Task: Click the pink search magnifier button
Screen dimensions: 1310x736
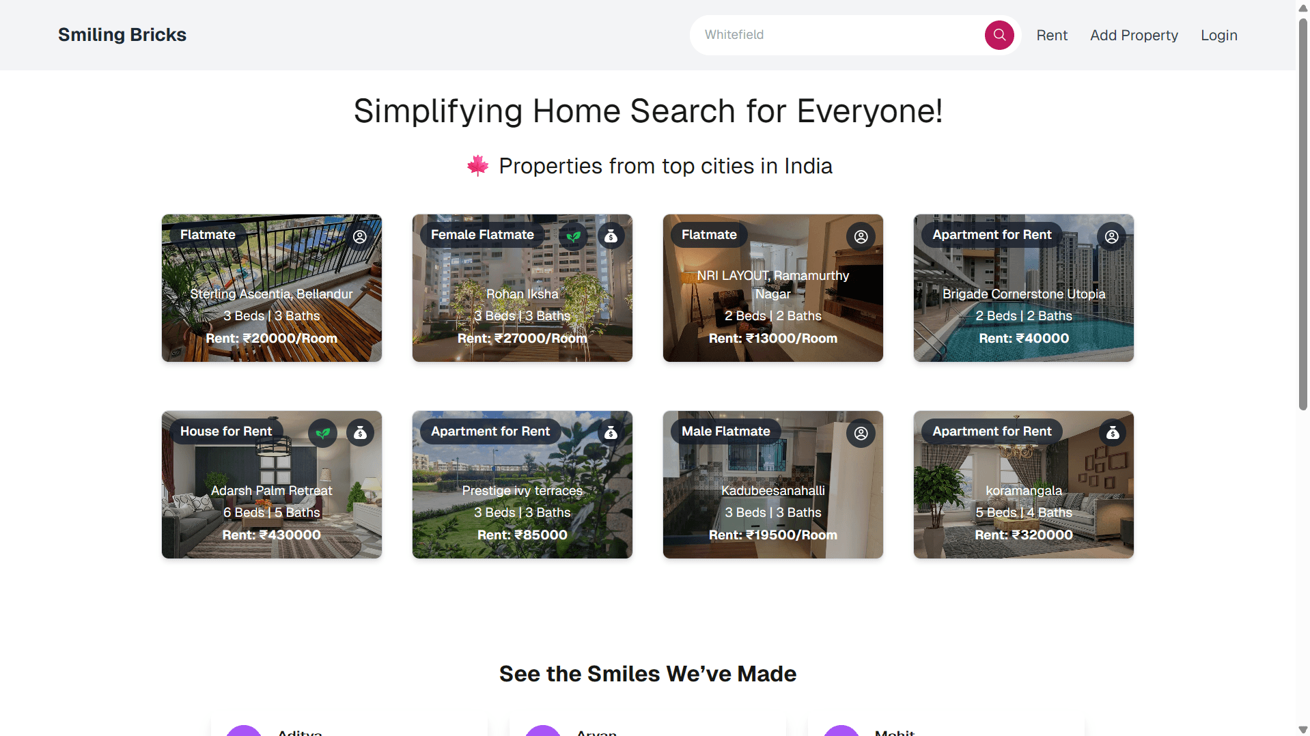Action: pos(999,35)
